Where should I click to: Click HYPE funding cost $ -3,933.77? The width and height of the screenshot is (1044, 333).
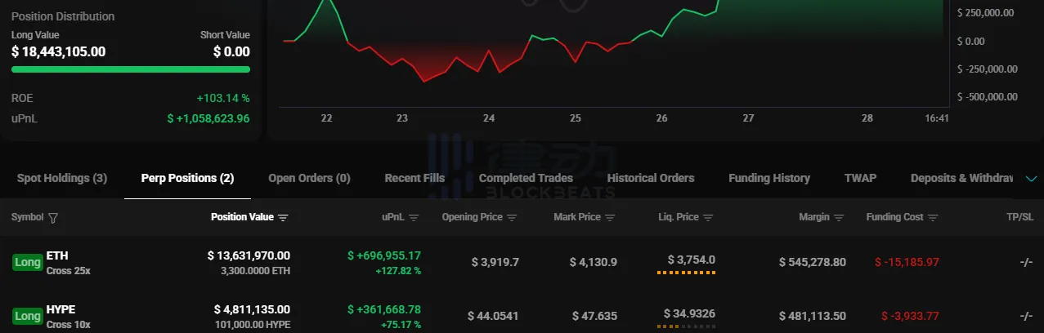[911, 316]
